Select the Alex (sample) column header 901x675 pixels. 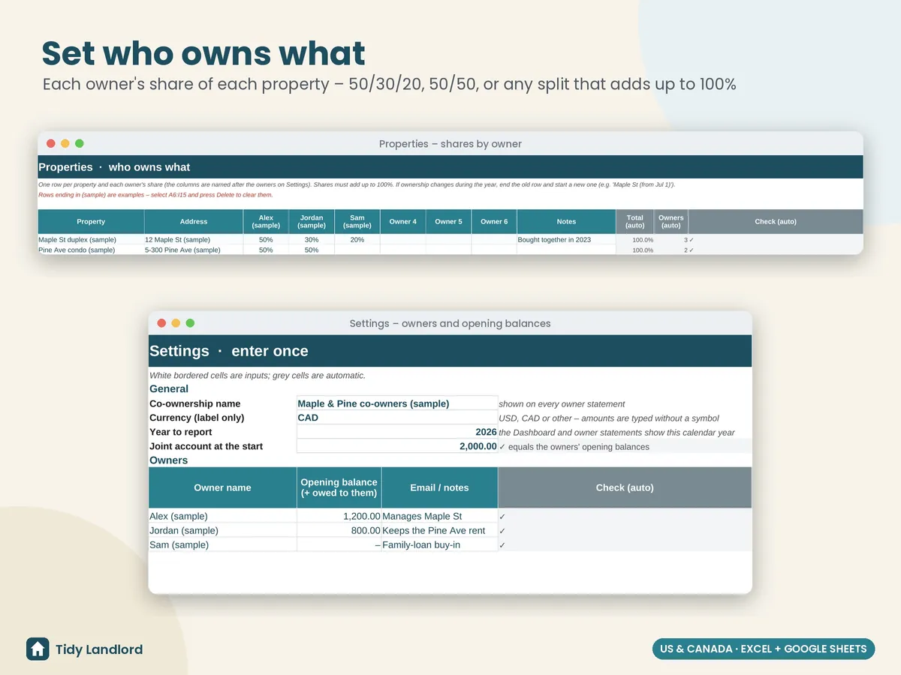pyautogui.click(x=266, y=221)
